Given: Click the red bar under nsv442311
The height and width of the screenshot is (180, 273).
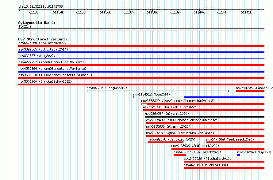Looking at the screenshot, I should click(x=224, y=168).
